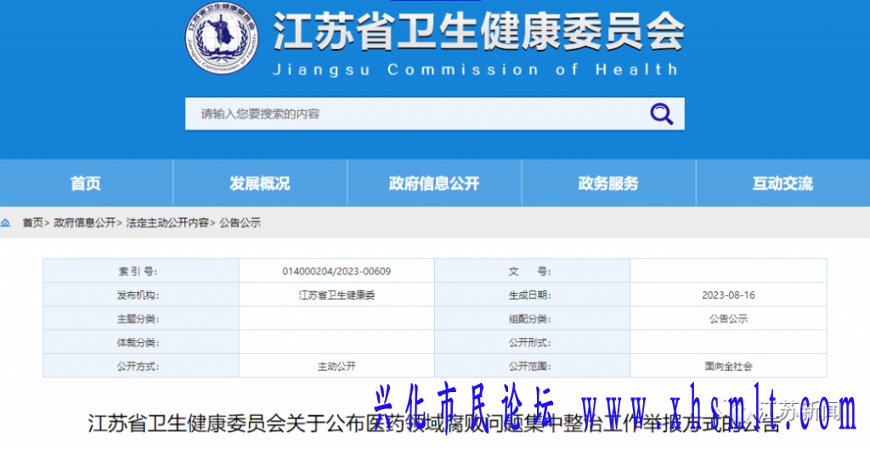Click the Jiangsu Commission of Health English subtitle
The height and width of the screenshot is (449, 870).
476,70
